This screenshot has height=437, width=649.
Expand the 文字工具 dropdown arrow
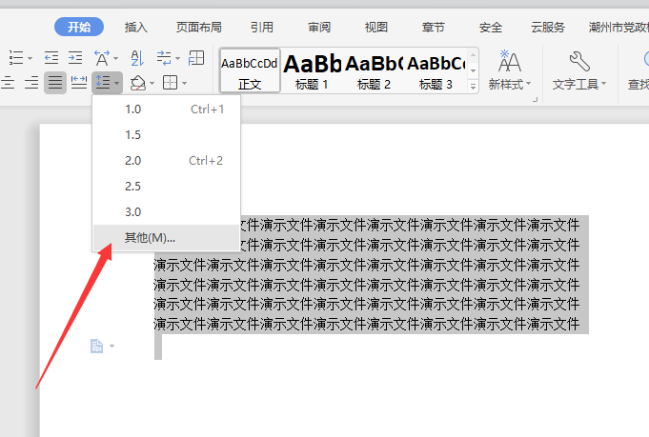603,84
